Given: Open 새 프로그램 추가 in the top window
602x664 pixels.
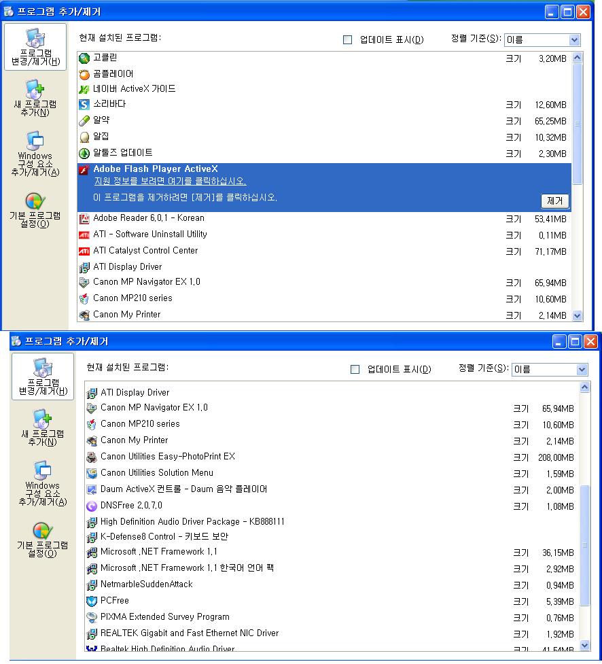Looking at the screenshot, I should (x=35, y=99).
